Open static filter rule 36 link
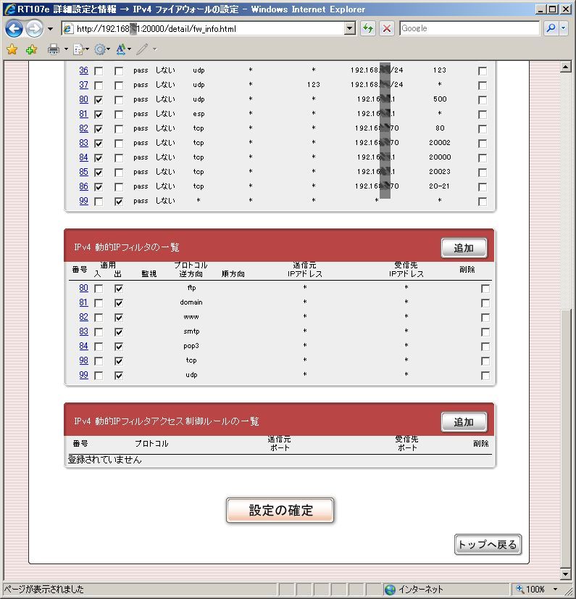The width and height of the screenshot is (576, 599). tap(83, 70)
